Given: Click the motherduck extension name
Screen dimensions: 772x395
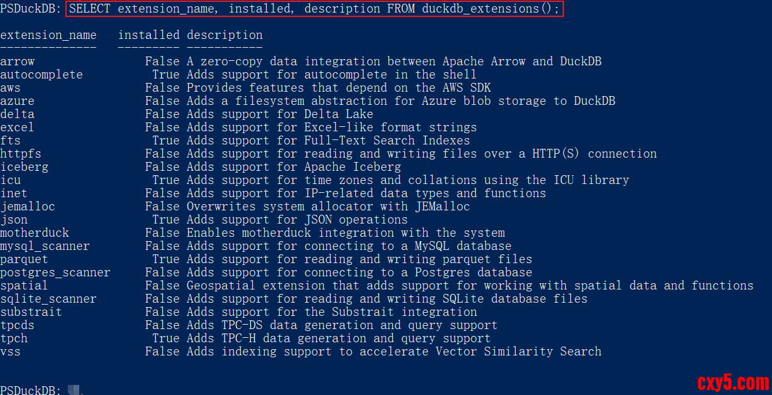Looking at the screenshot, I should (x=35, y=233).
